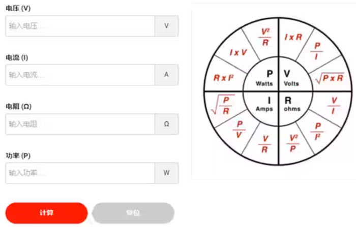The height and width of the screenshot is (227, 356).
Task: Click the red 计算 calculate button
Action: click(47, 213)
